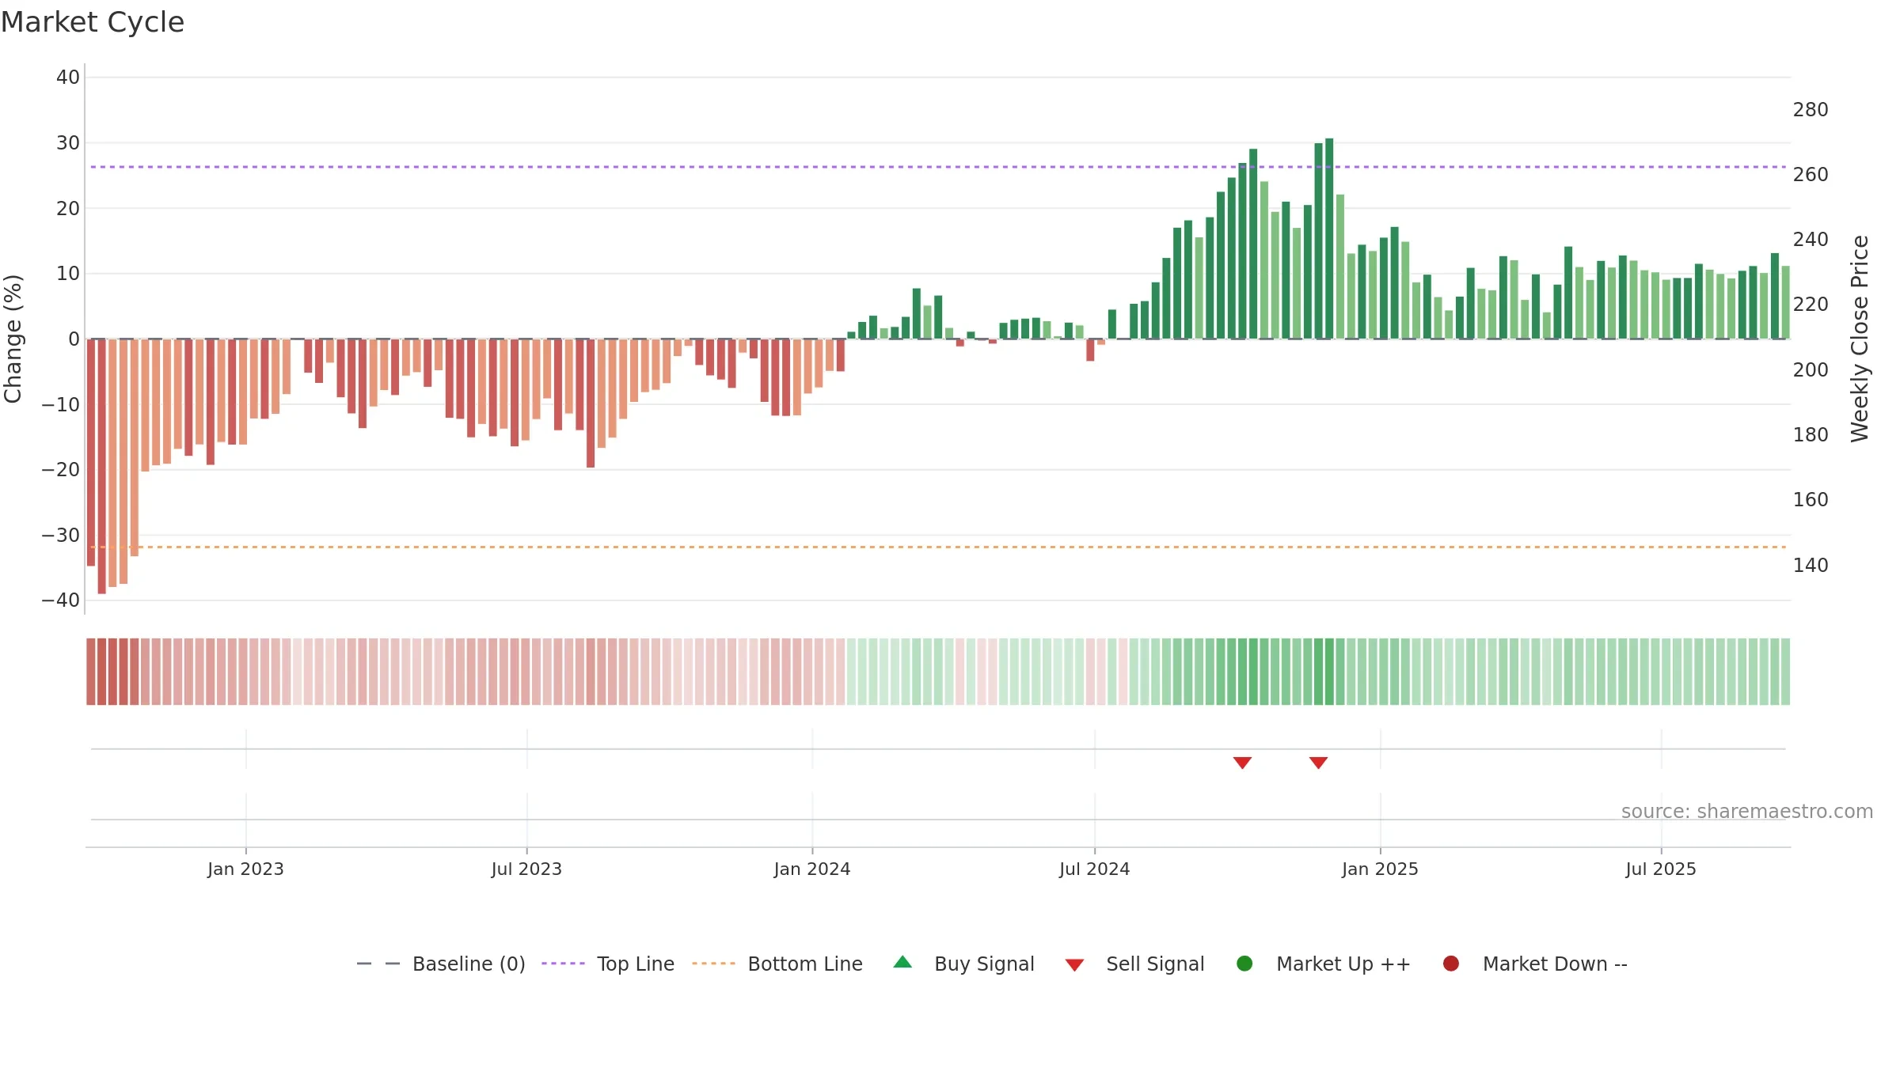
Task: Click the green Buy Signal triangle icon
Action: 902,962
